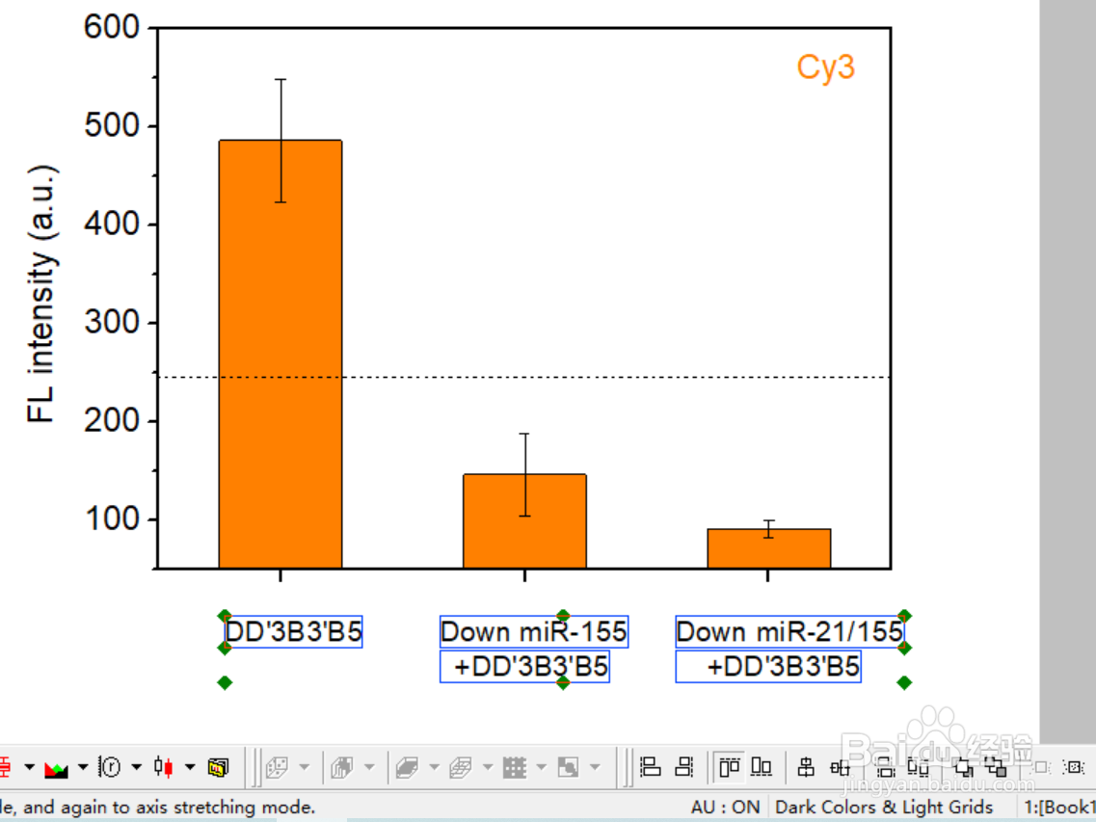Click the Align Left objects icon
Image resolution: width=1096 pixels, height=822 pixels.
point(650,767)
